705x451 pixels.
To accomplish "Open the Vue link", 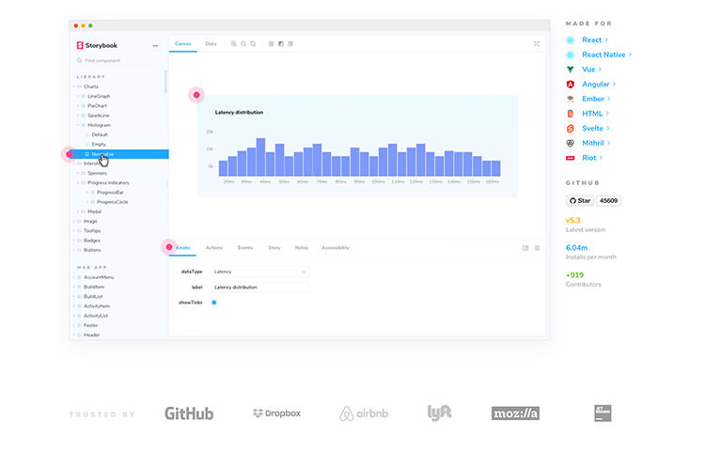I will point(591,70).
